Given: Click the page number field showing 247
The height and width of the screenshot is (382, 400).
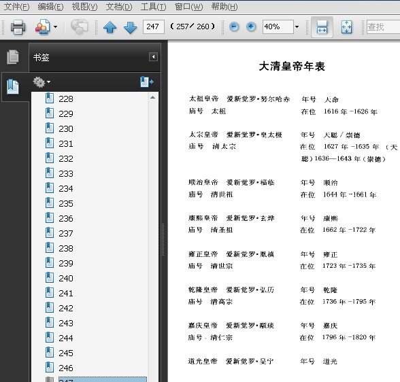Looking at the screenshot, I should [153, 27].
